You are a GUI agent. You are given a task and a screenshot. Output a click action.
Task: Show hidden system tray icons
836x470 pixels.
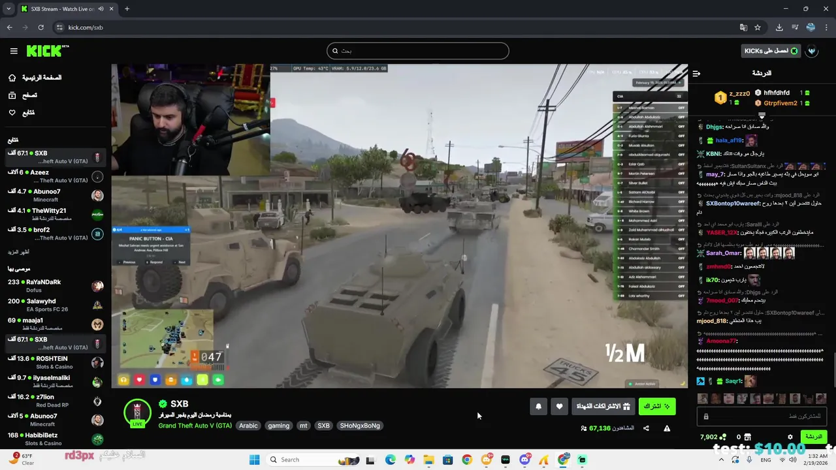tap(720, 460)
